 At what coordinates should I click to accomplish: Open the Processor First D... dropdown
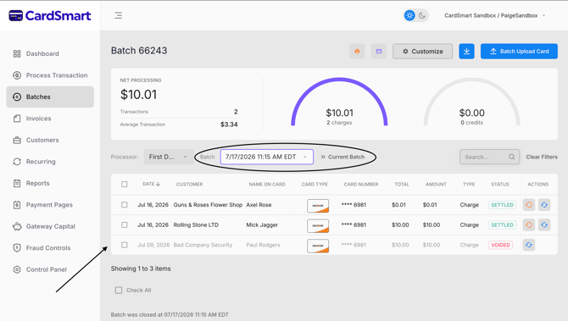[x=169, y=157]
